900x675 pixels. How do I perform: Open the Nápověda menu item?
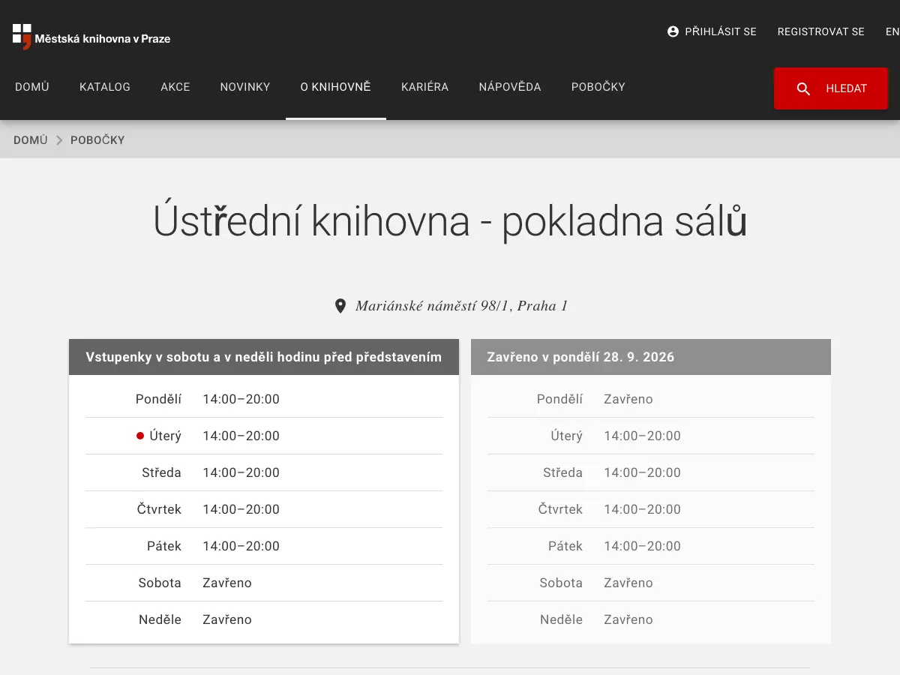click(x=510, y=87)
